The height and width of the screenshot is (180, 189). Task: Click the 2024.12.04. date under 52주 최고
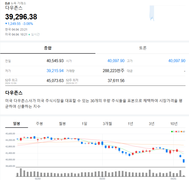click(x=11, y=83)
